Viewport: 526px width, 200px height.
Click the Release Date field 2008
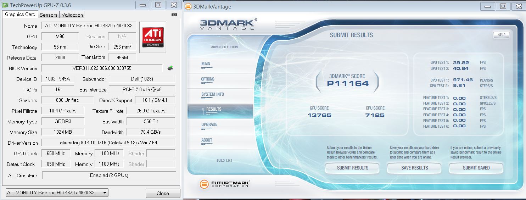point(60,57)
